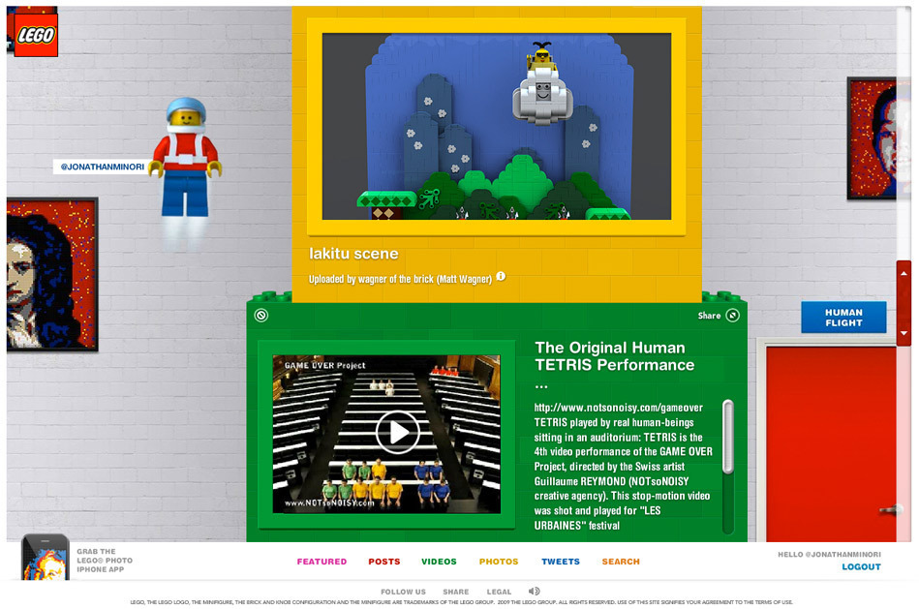Click the 'HELLO @JONATHANMINORI' greeting
The image size is (919, 609).
(829, 555)
